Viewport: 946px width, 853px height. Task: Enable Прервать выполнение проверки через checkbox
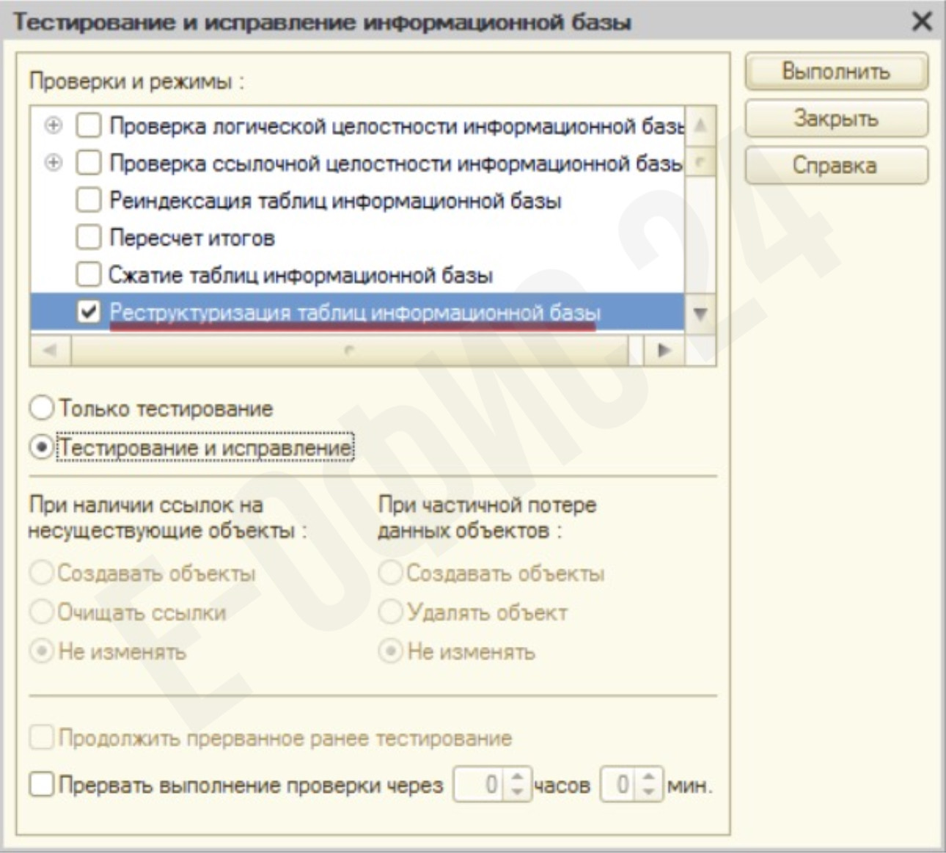(x=42, y=785)
